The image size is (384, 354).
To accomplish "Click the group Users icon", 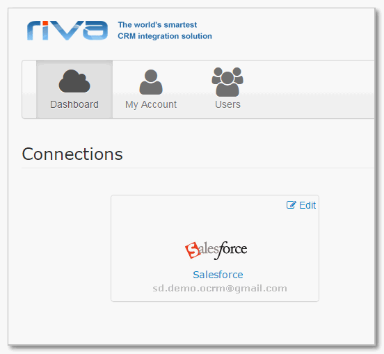I will (227, 82).
